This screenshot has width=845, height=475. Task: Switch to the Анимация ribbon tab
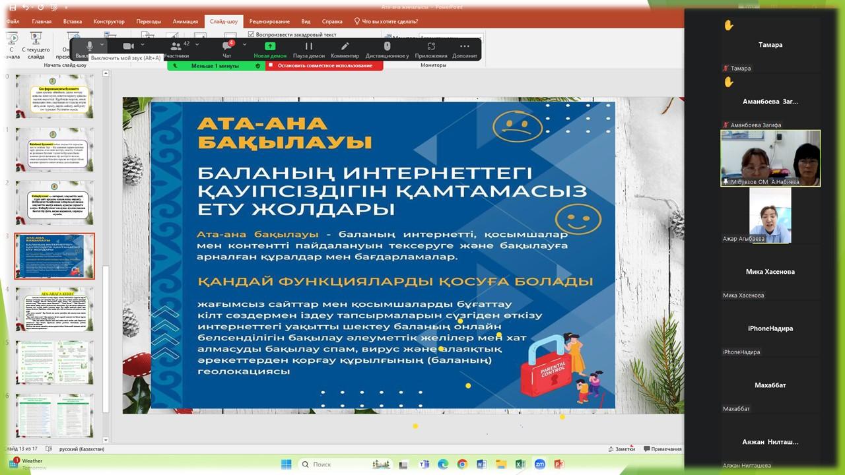(185, 21)
